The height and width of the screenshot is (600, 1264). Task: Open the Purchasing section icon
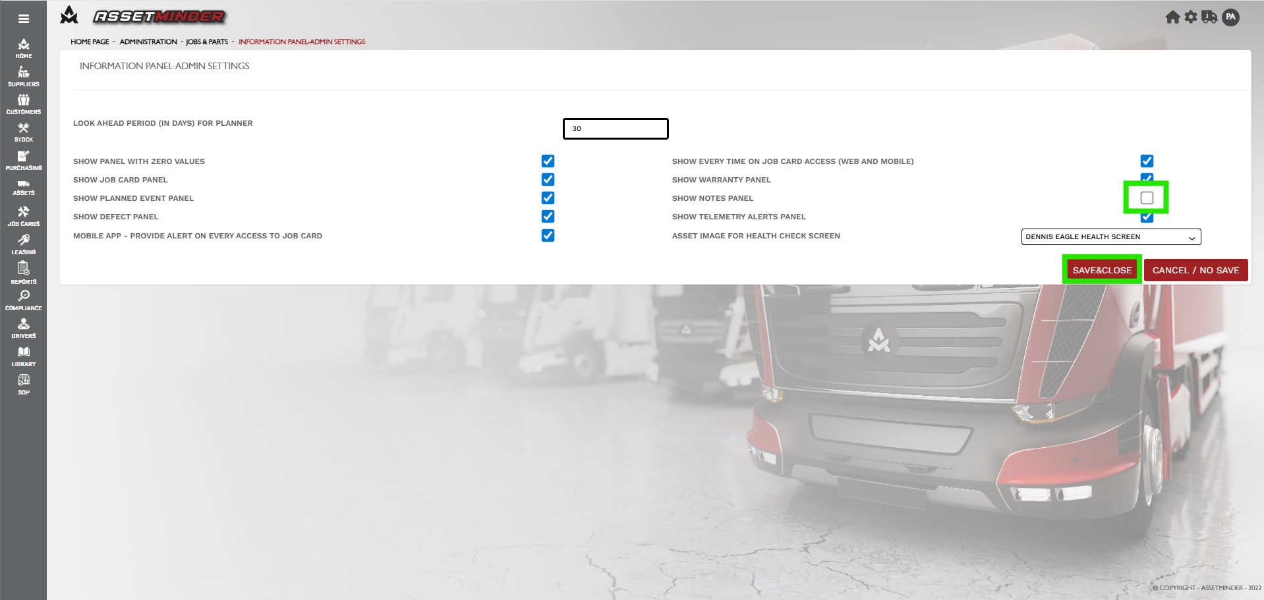click(24, 160)
